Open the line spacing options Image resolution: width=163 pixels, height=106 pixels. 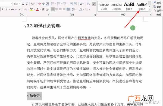point(74,9)
